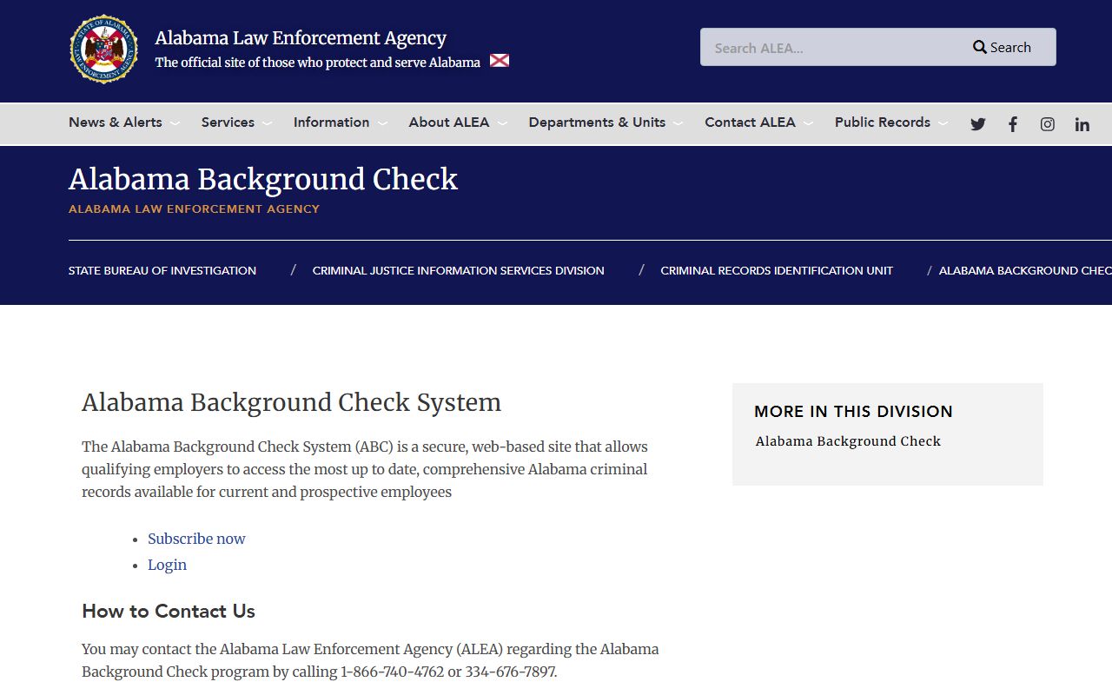Click the Alabama Background Check System heading
Viewport: 1112px width, 695px height.
tap(291, 403)
